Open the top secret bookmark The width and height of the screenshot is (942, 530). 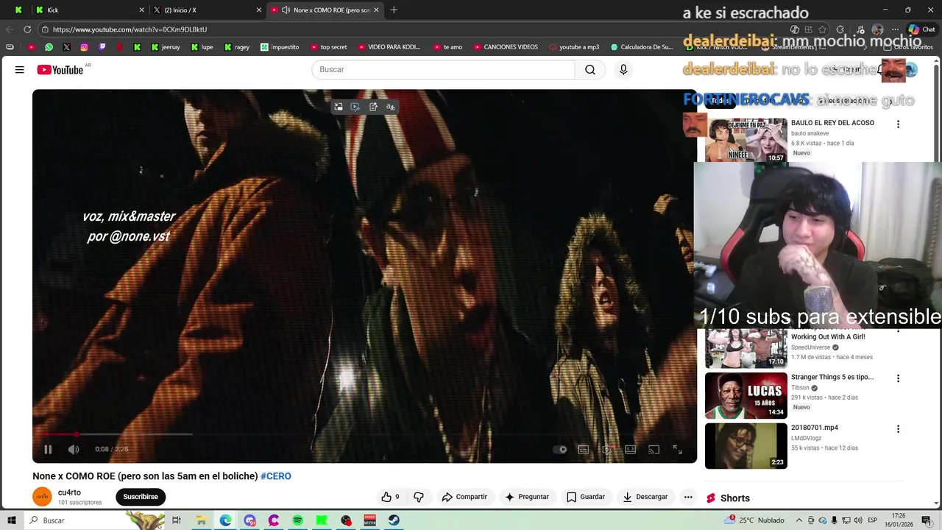(328, 47)
